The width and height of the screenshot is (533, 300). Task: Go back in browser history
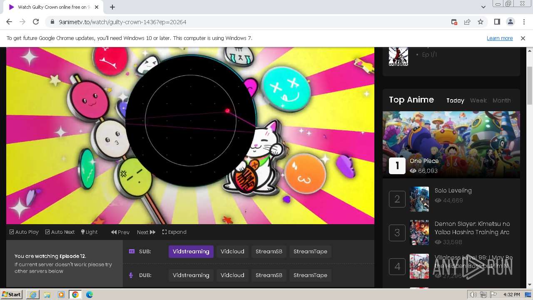pos(9,22)
